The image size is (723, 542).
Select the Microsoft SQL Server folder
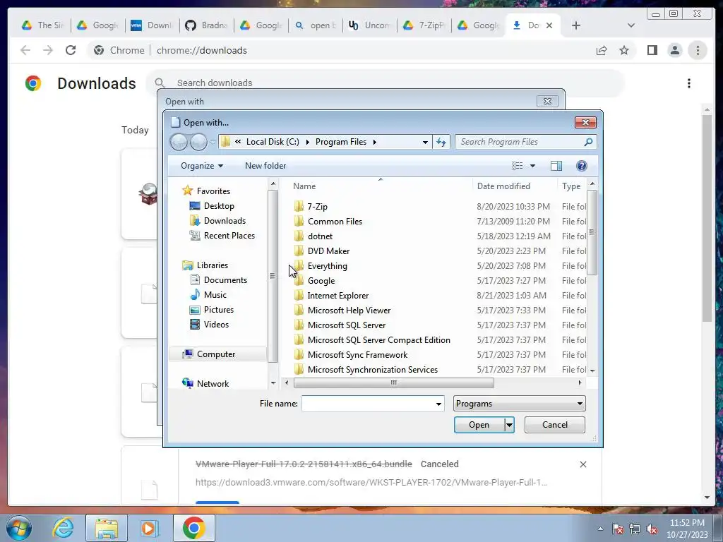point(346,325)
